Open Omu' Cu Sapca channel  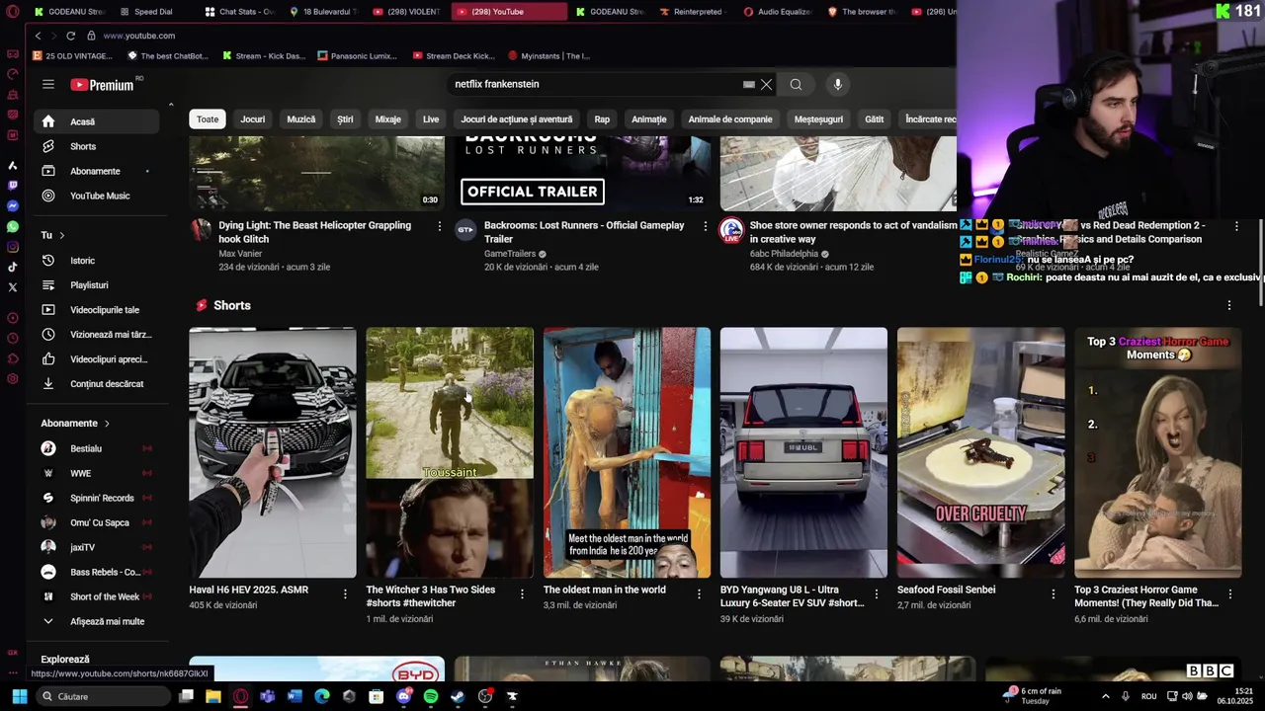(96, 522)
